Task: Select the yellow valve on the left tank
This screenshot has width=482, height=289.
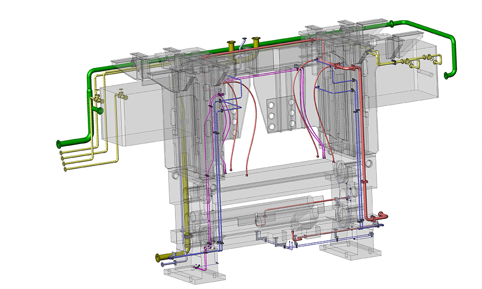Action: point(123,95)
